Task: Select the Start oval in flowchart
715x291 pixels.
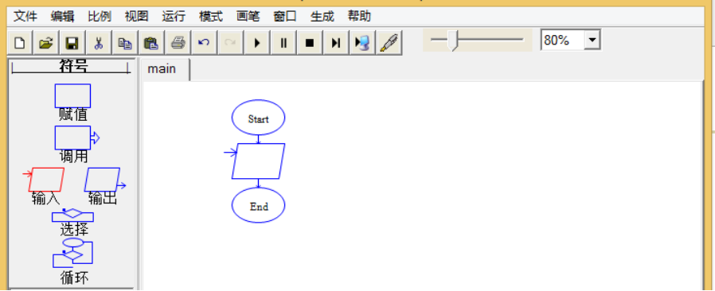Action: tap(259, 118)
